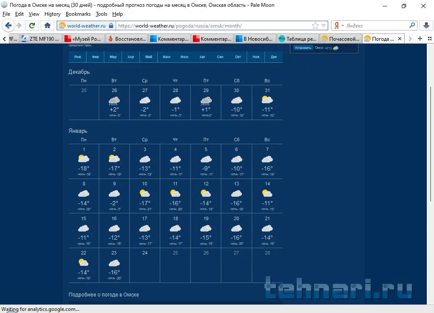Click the January 21 cloud icon
The width and height of the screenshot is (434, 313).
[267, 228]
